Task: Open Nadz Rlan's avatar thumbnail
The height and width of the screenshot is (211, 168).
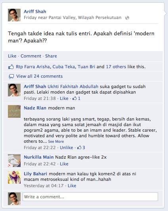Action: coord(14,111)
